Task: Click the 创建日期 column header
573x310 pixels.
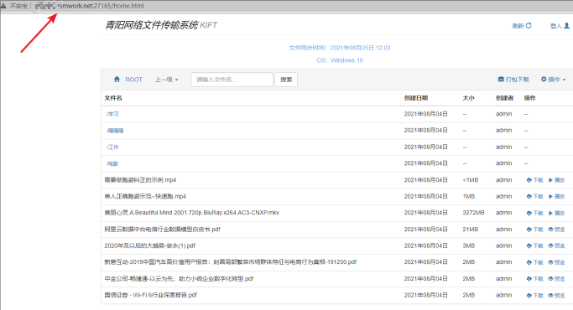Action: (x=416, y=98)
